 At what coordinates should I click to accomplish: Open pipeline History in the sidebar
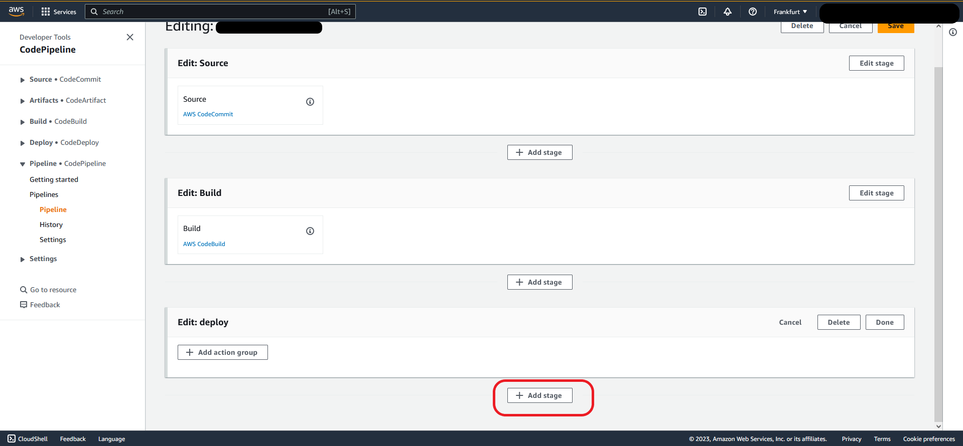(x=51, y=225)
